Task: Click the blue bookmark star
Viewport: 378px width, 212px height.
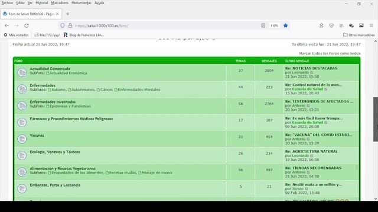Action: tap(286, 25)
